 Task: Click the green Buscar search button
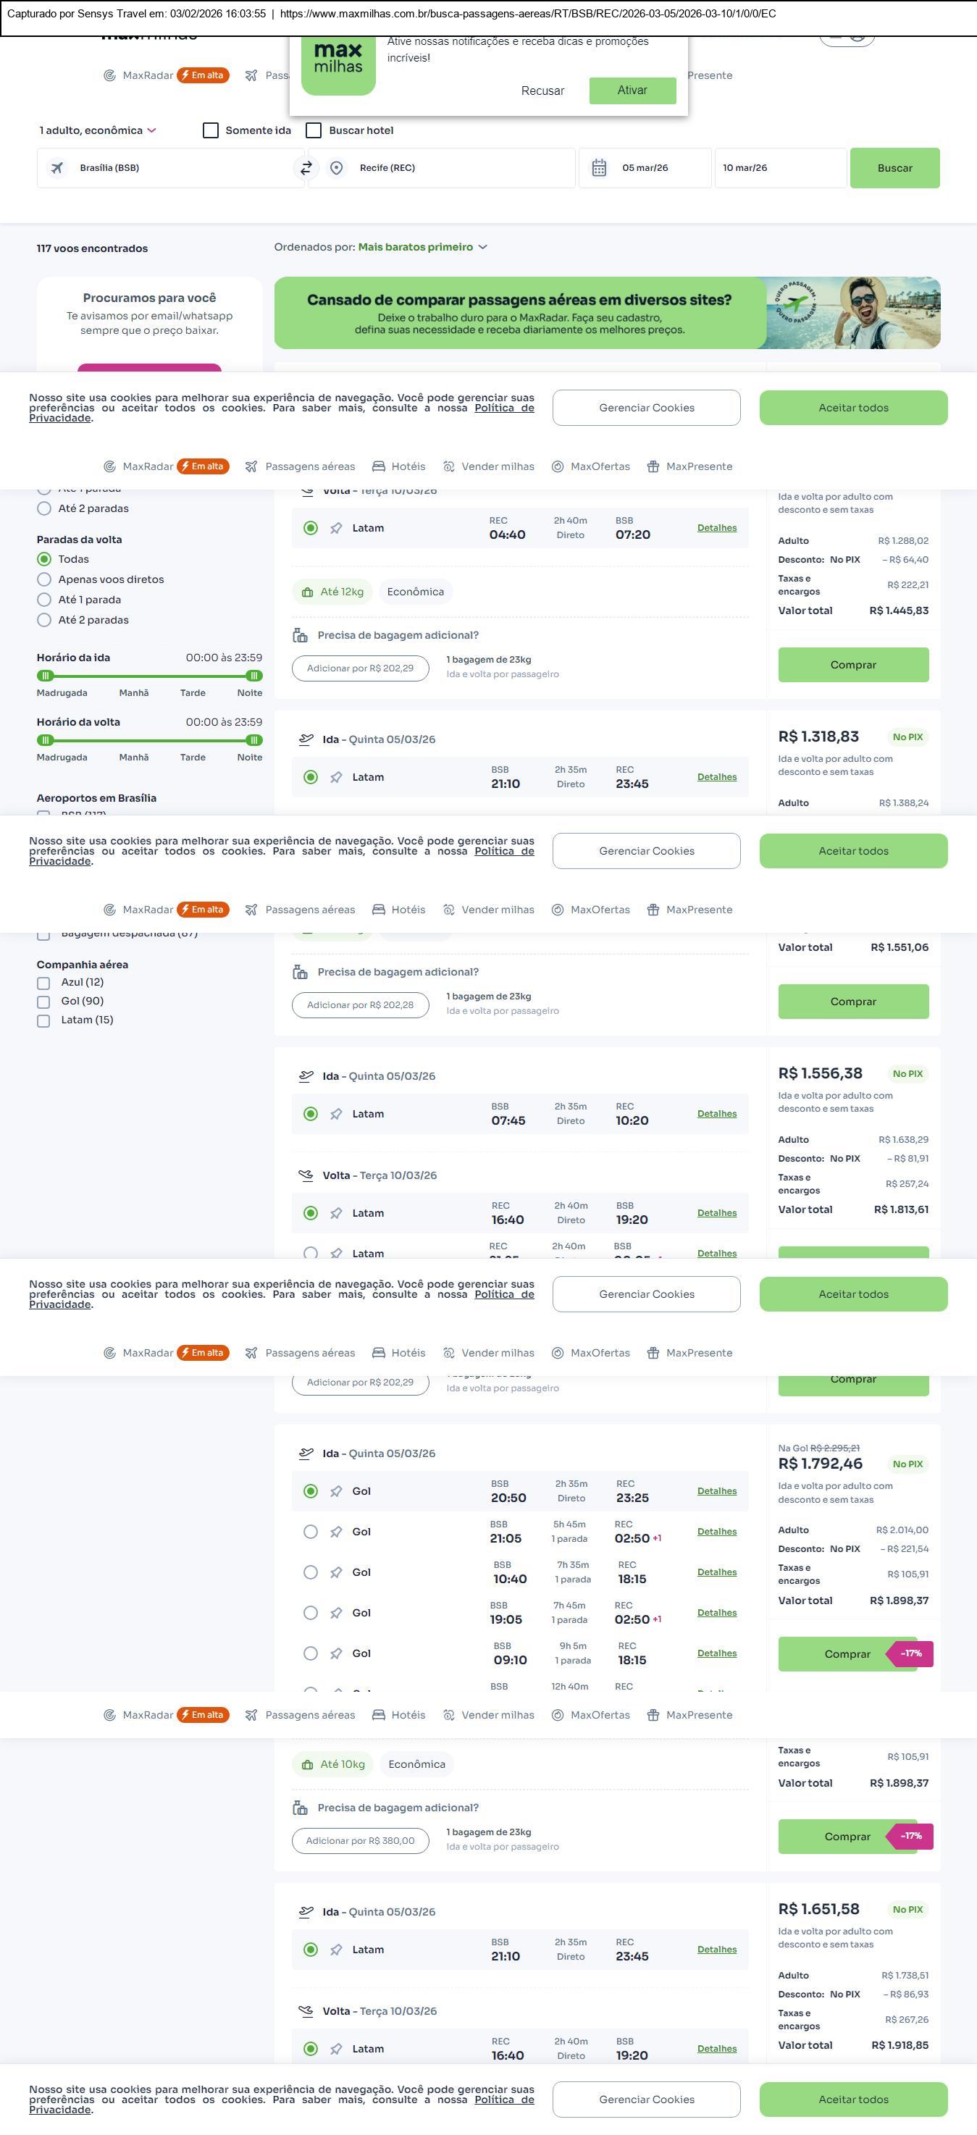point(894,168)
